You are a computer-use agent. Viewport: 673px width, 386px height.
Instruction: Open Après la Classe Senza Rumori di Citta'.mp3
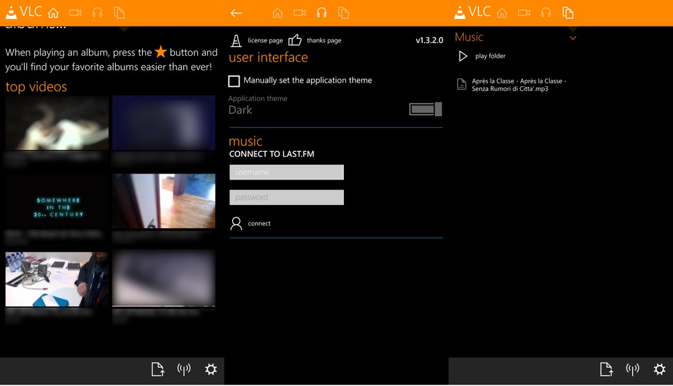click(511, 85)
